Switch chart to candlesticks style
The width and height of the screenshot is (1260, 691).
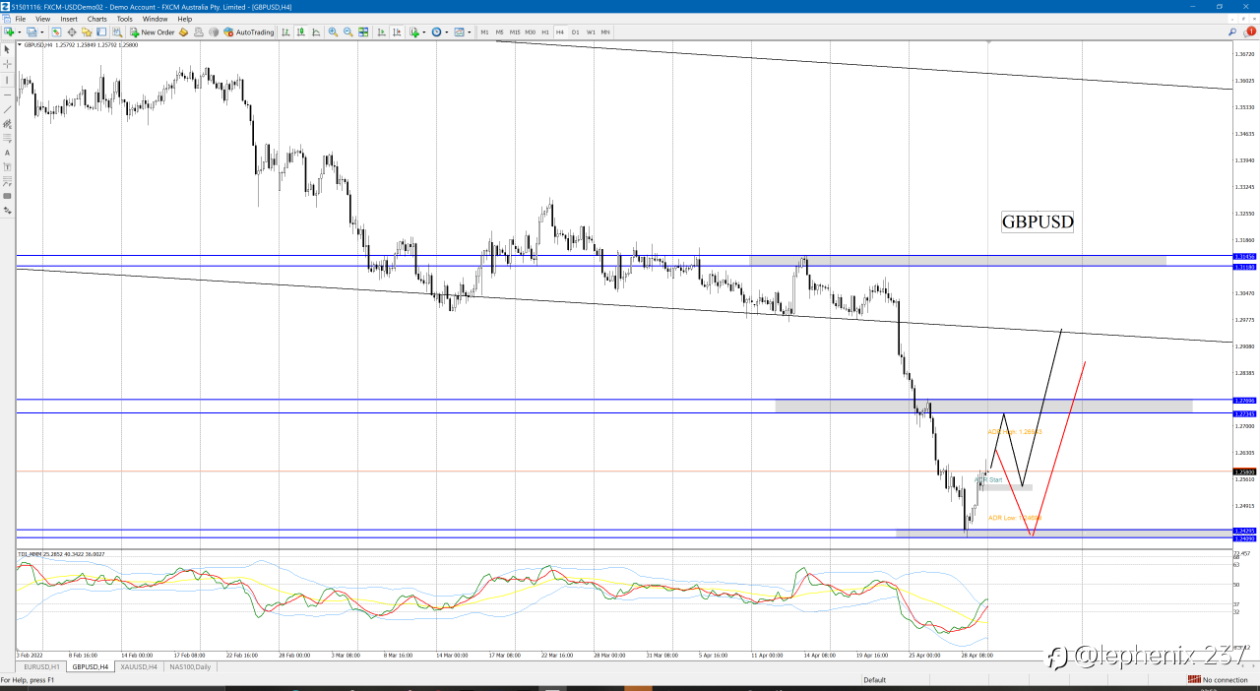click(x=300, y=31)
